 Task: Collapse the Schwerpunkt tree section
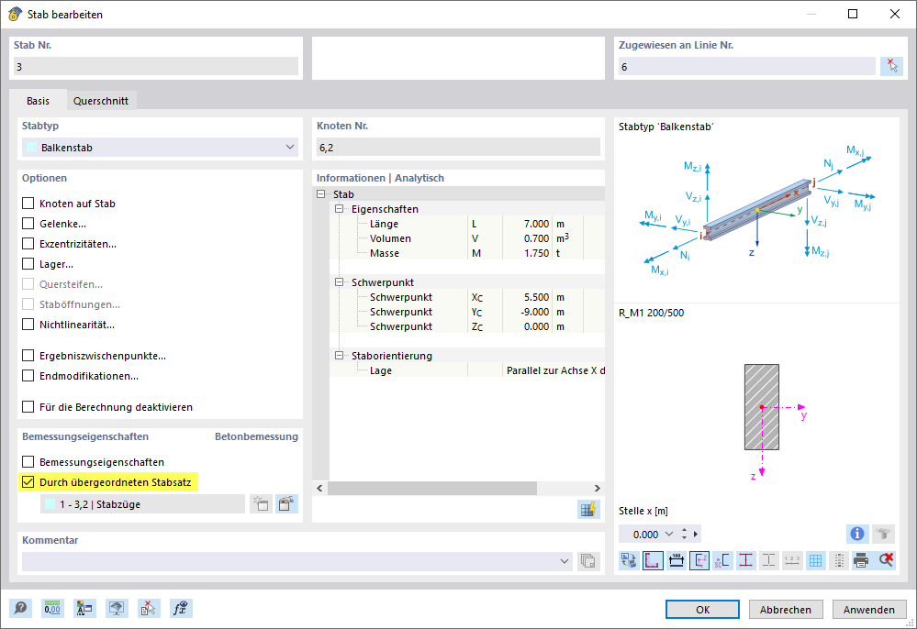339,282
